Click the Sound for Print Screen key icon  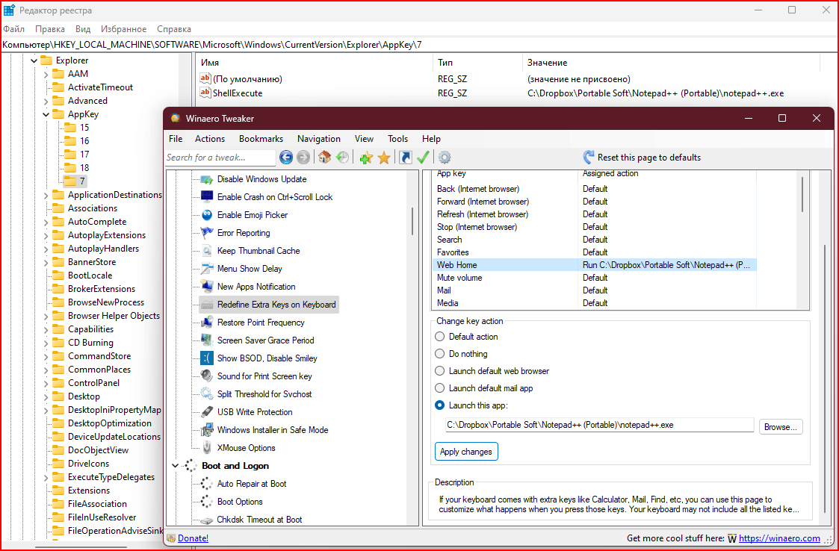point(207,376)
